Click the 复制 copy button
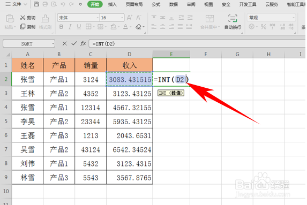The height and width of the screenshot is (205, 307). point(28,27)
